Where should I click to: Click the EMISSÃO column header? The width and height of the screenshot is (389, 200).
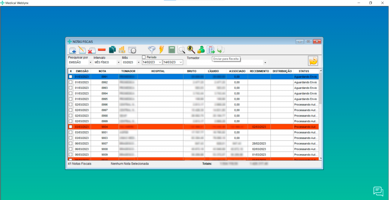click(82, 71)
